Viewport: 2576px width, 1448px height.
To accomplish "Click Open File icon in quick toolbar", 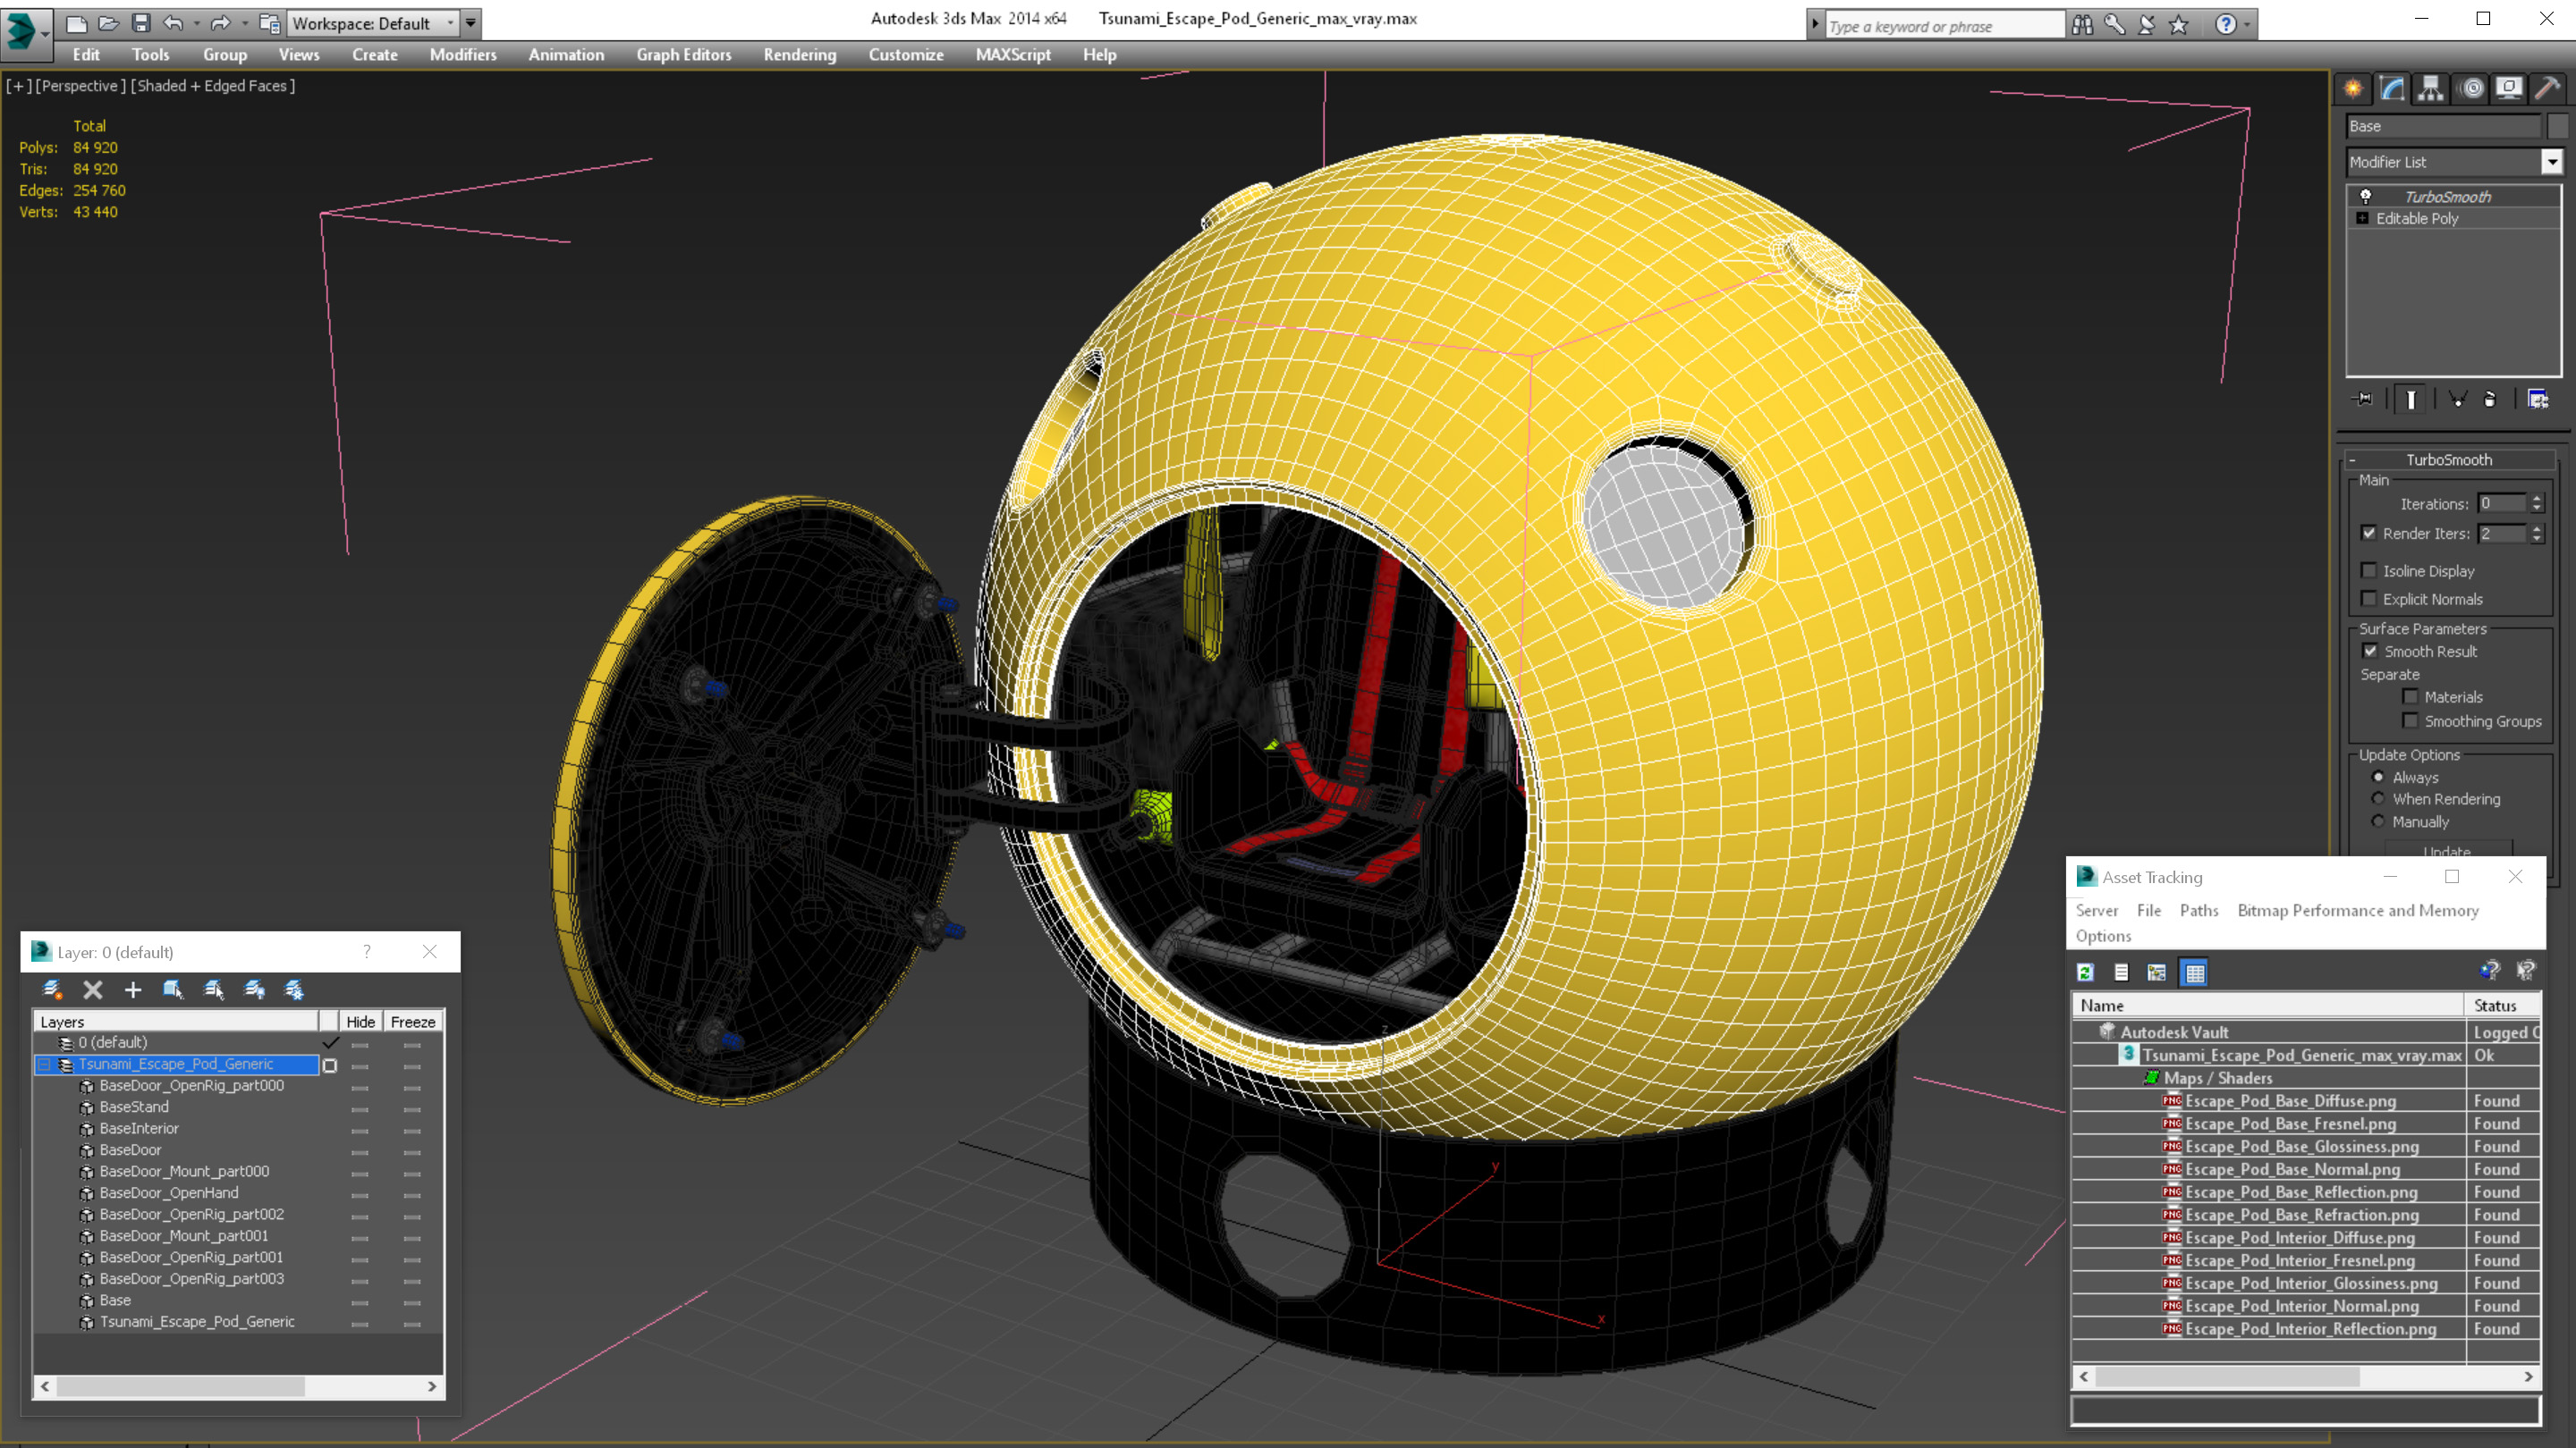I will pos(109,23).
